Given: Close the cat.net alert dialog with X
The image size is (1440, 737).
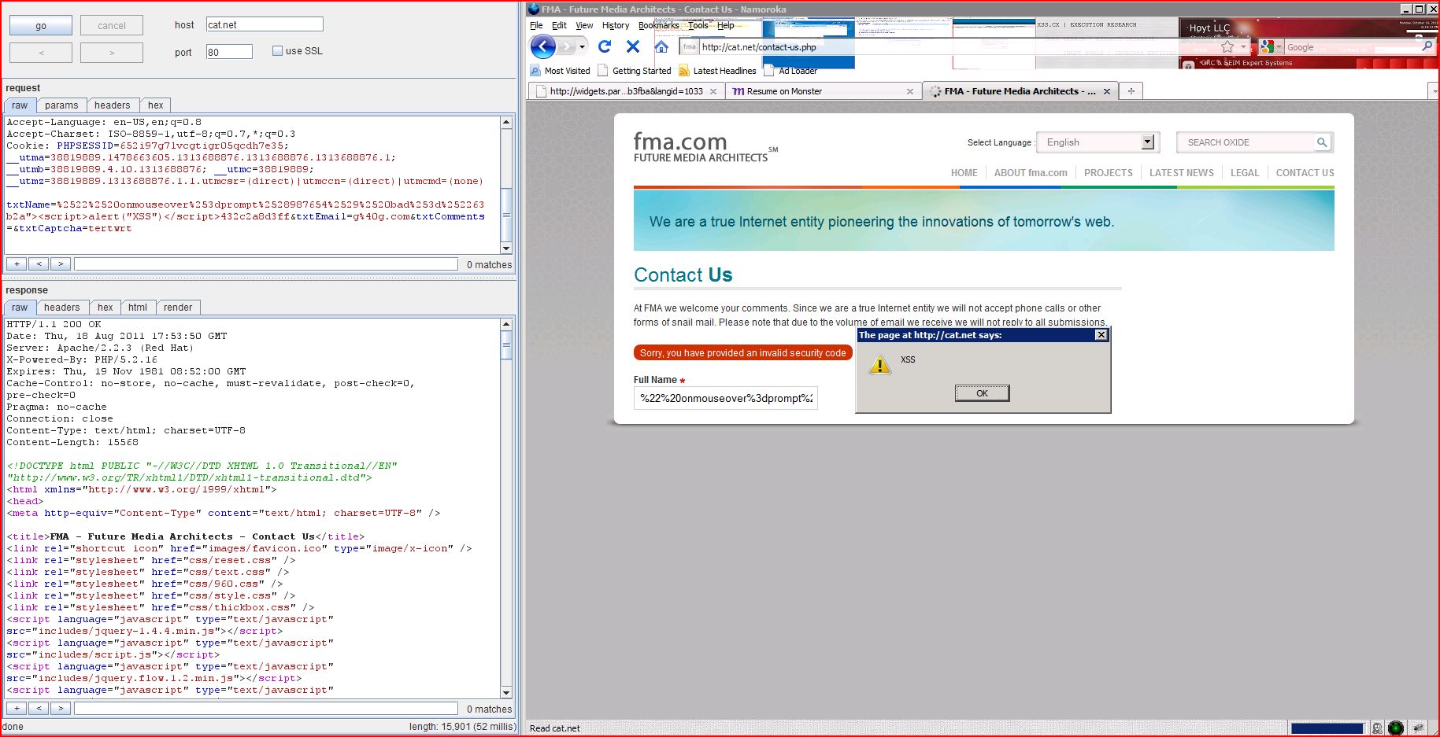Looking at the screenshot, I should [1101, 335].
